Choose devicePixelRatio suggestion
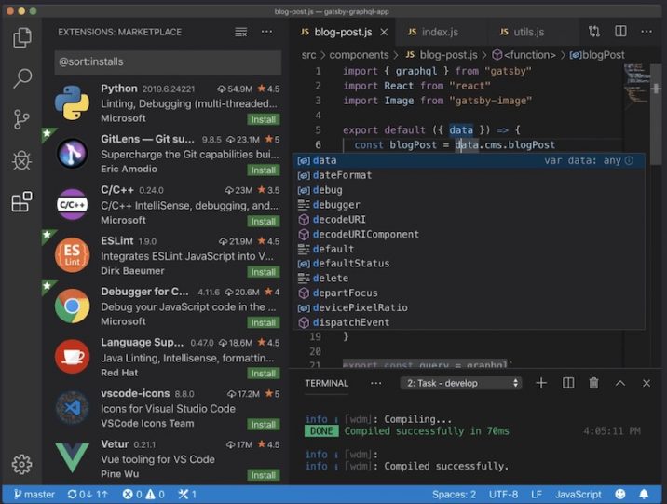 click(469, 307)
